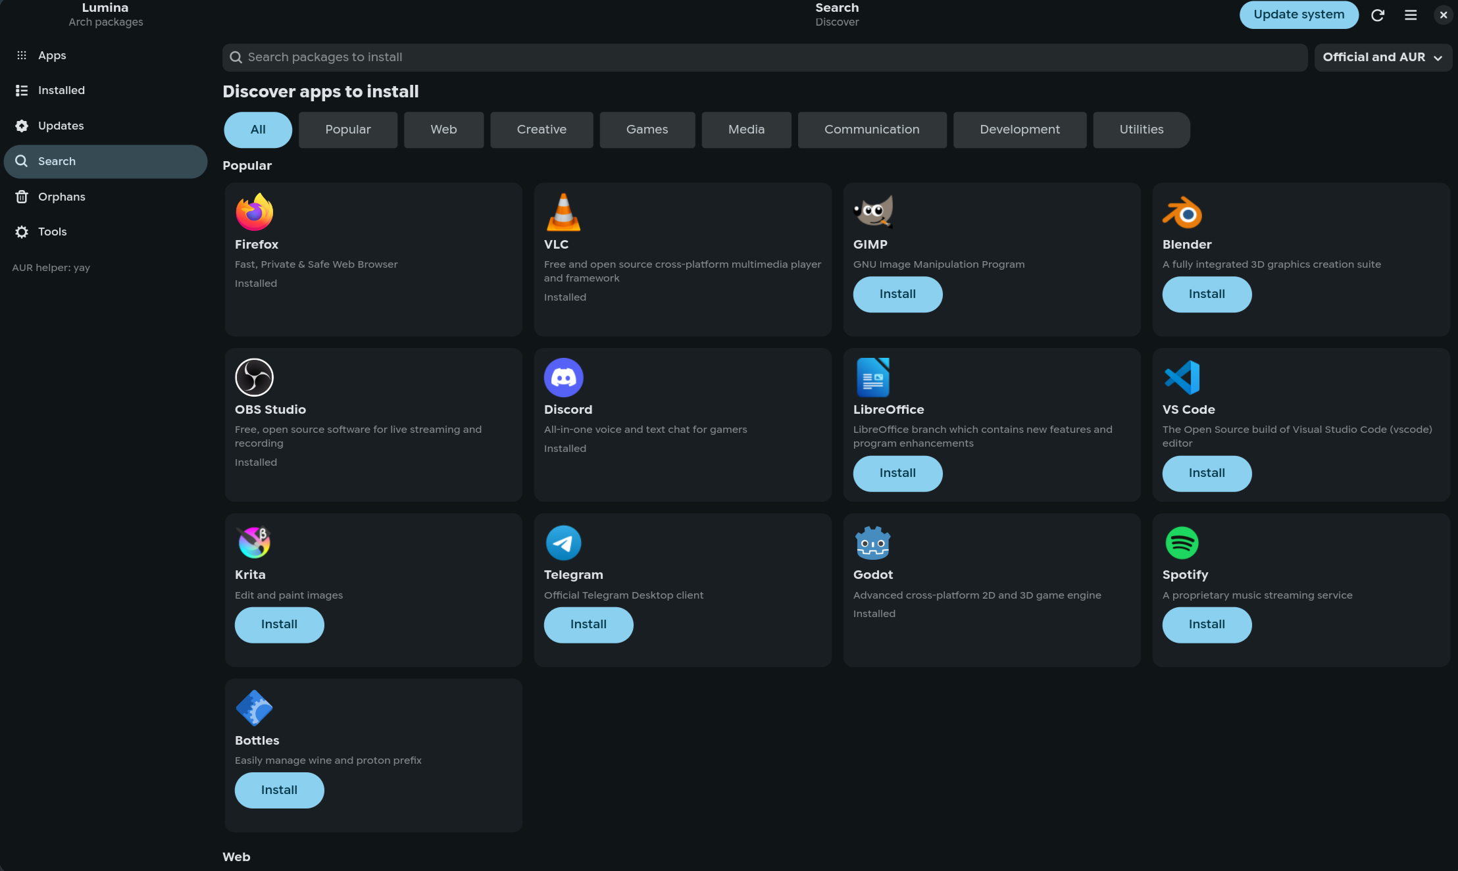Click the Godot card title
The width and height of the screenshot is (1458, 871).
872,574
